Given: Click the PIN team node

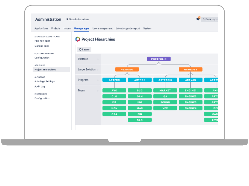Looking at the screenshot, I should click(140, 114).
